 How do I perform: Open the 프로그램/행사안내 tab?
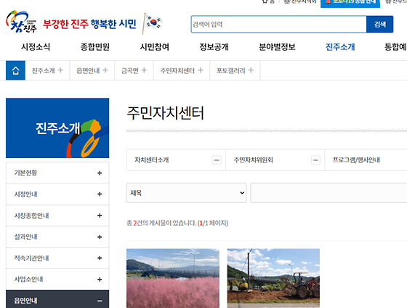(366, 160)
